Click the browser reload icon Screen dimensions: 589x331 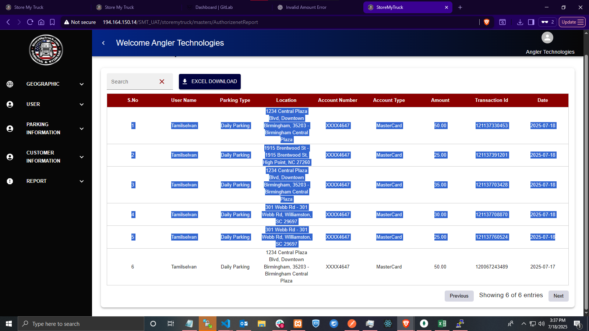click(x=30, y=22)
